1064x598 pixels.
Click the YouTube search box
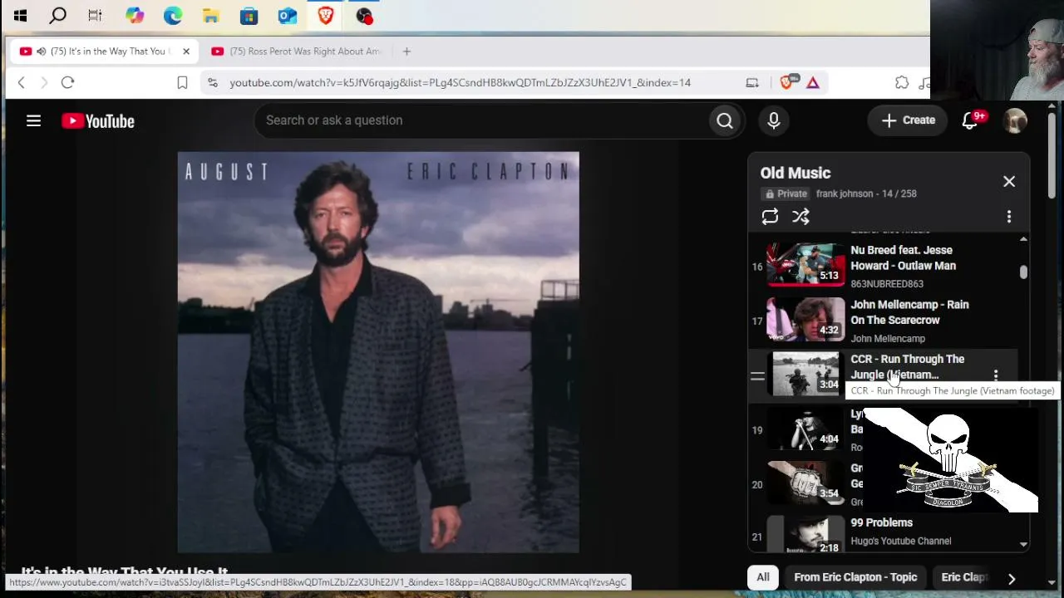[x=482, y=120]
